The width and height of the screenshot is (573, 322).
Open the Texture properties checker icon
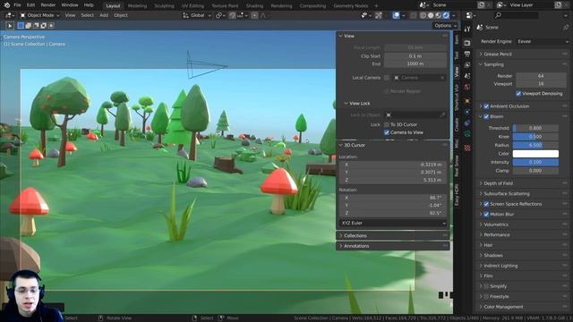(x=467, y=148)
